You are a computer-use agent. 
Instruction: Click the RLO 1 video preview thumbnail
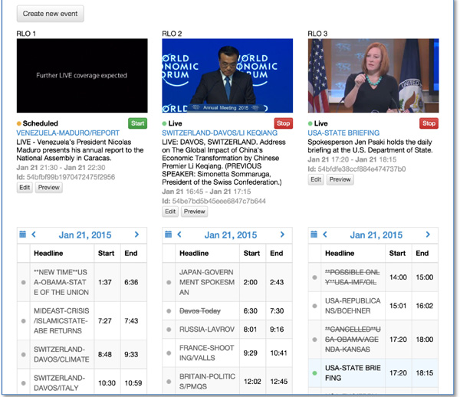82,76
